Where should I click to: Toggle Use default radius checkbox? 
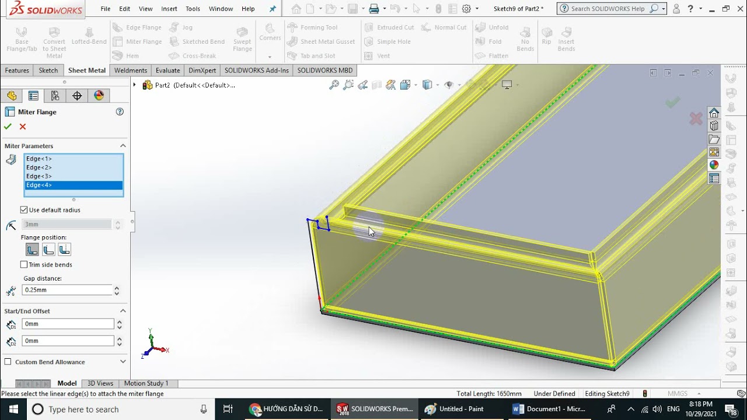coord(24,210)
